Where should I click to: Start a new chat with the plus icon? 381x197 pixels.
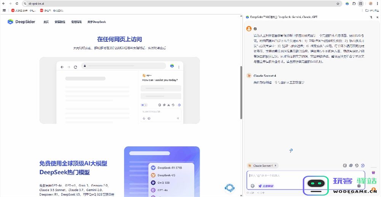(x=363, y=166)
